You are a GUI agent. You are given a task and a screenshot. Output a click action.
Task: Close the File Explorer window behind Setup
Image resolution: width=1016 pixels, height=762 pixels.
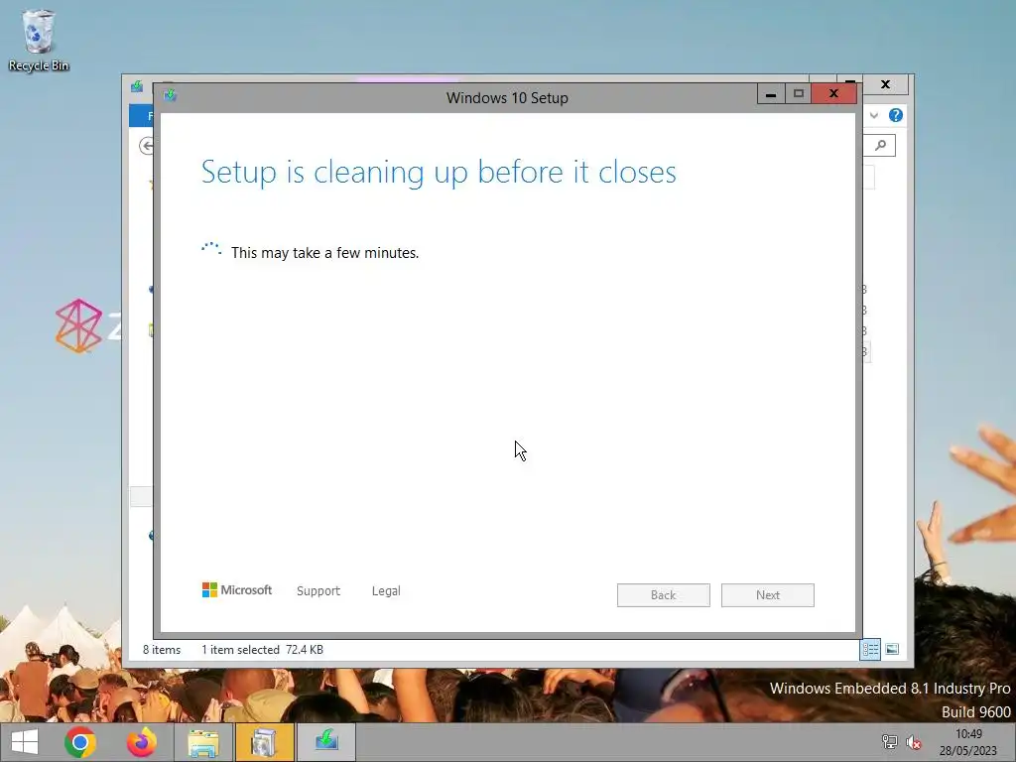(x=886, y=84)
